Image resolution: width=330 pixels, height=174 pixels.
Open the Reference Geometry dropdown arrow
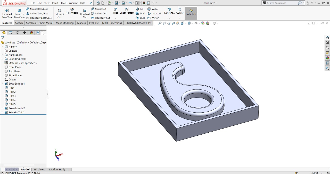click(x=169, y=18)
